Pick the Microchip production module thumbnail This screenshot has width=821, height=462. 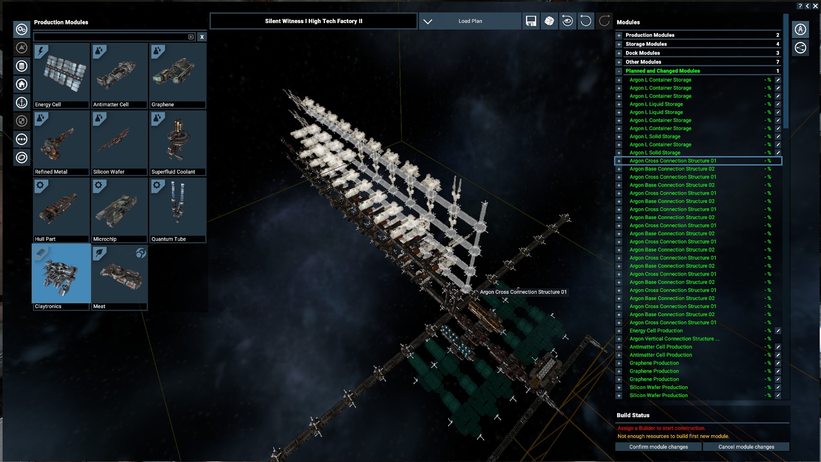[119, 210]
